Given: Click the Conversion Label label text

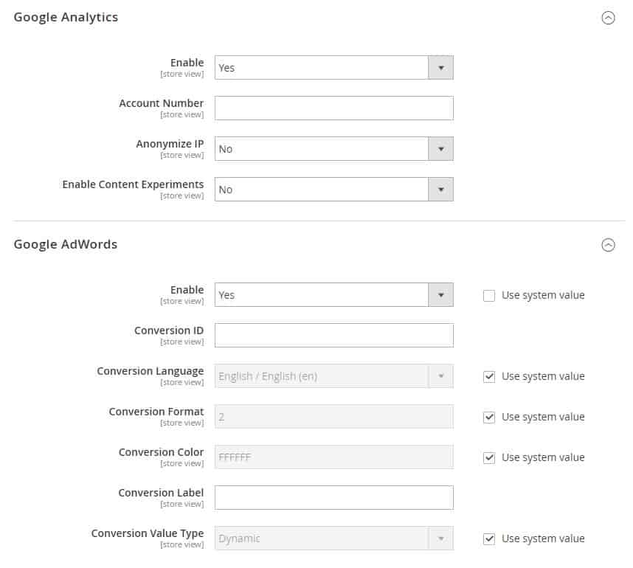Looking at the screenshot, I should (x=161, y=493).
